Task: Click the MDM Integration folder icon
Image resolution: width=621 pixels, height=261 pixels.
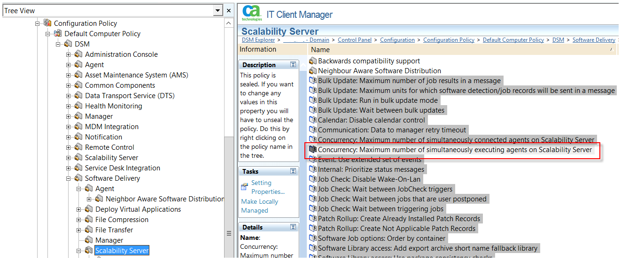Action: coord(78,126)
